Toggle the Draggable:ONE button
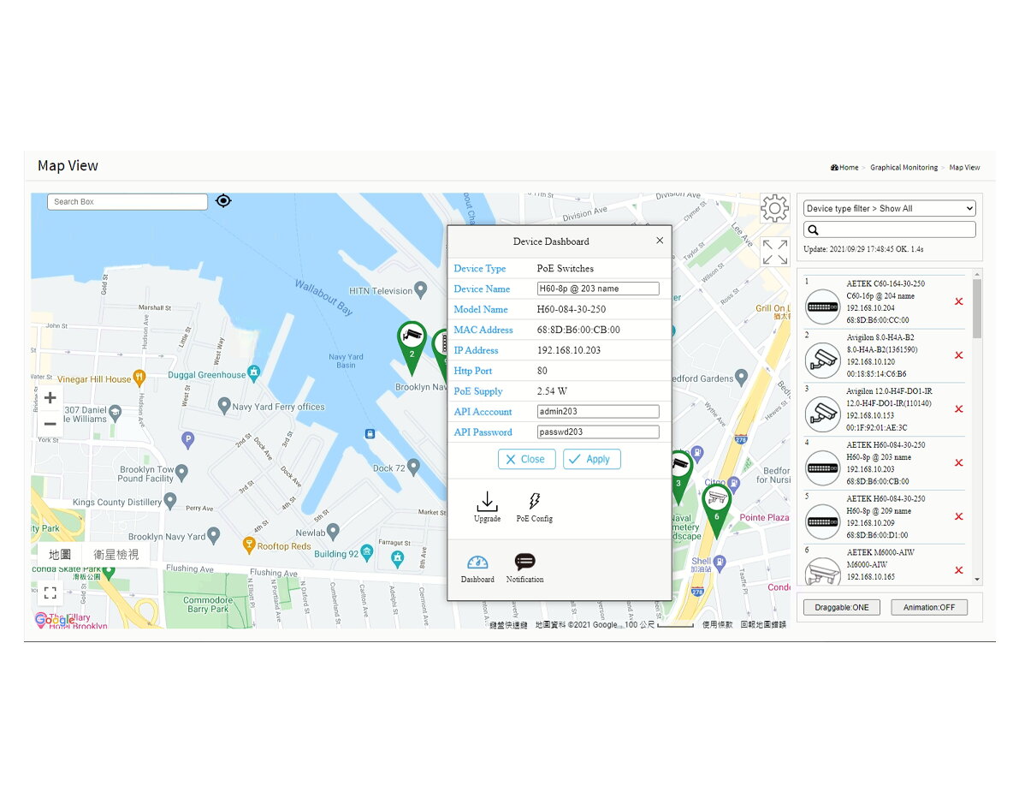Viewport: 1019px width, 792px height. (x=842, y=607)
